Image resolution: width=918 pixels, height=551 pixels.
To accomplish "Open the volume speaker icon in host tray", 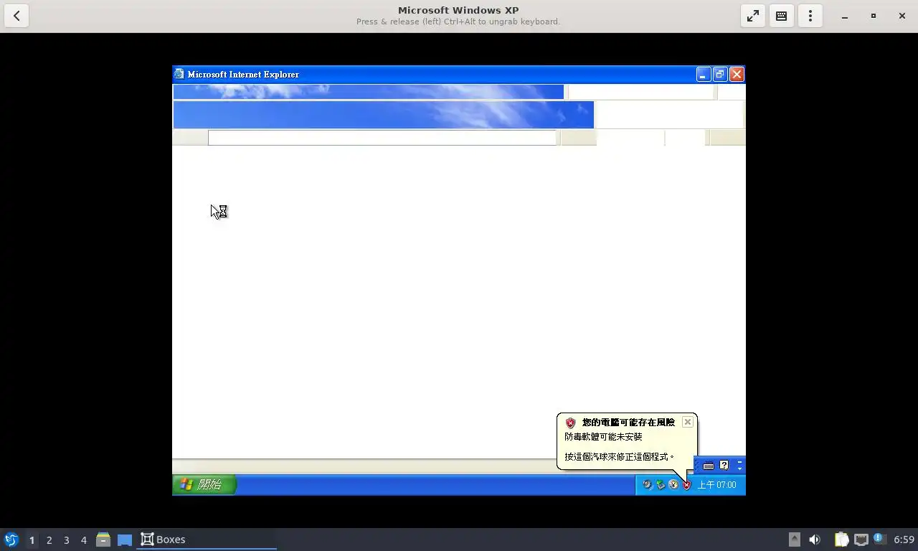I will (x=815, y=540).
